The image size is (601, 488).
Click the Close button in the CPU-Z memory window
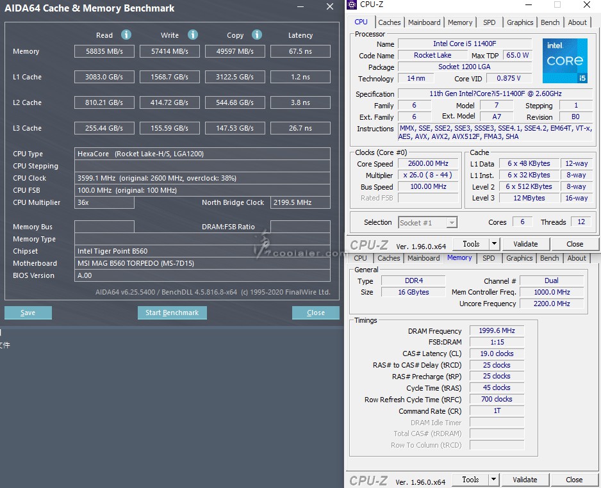point(574,480)
